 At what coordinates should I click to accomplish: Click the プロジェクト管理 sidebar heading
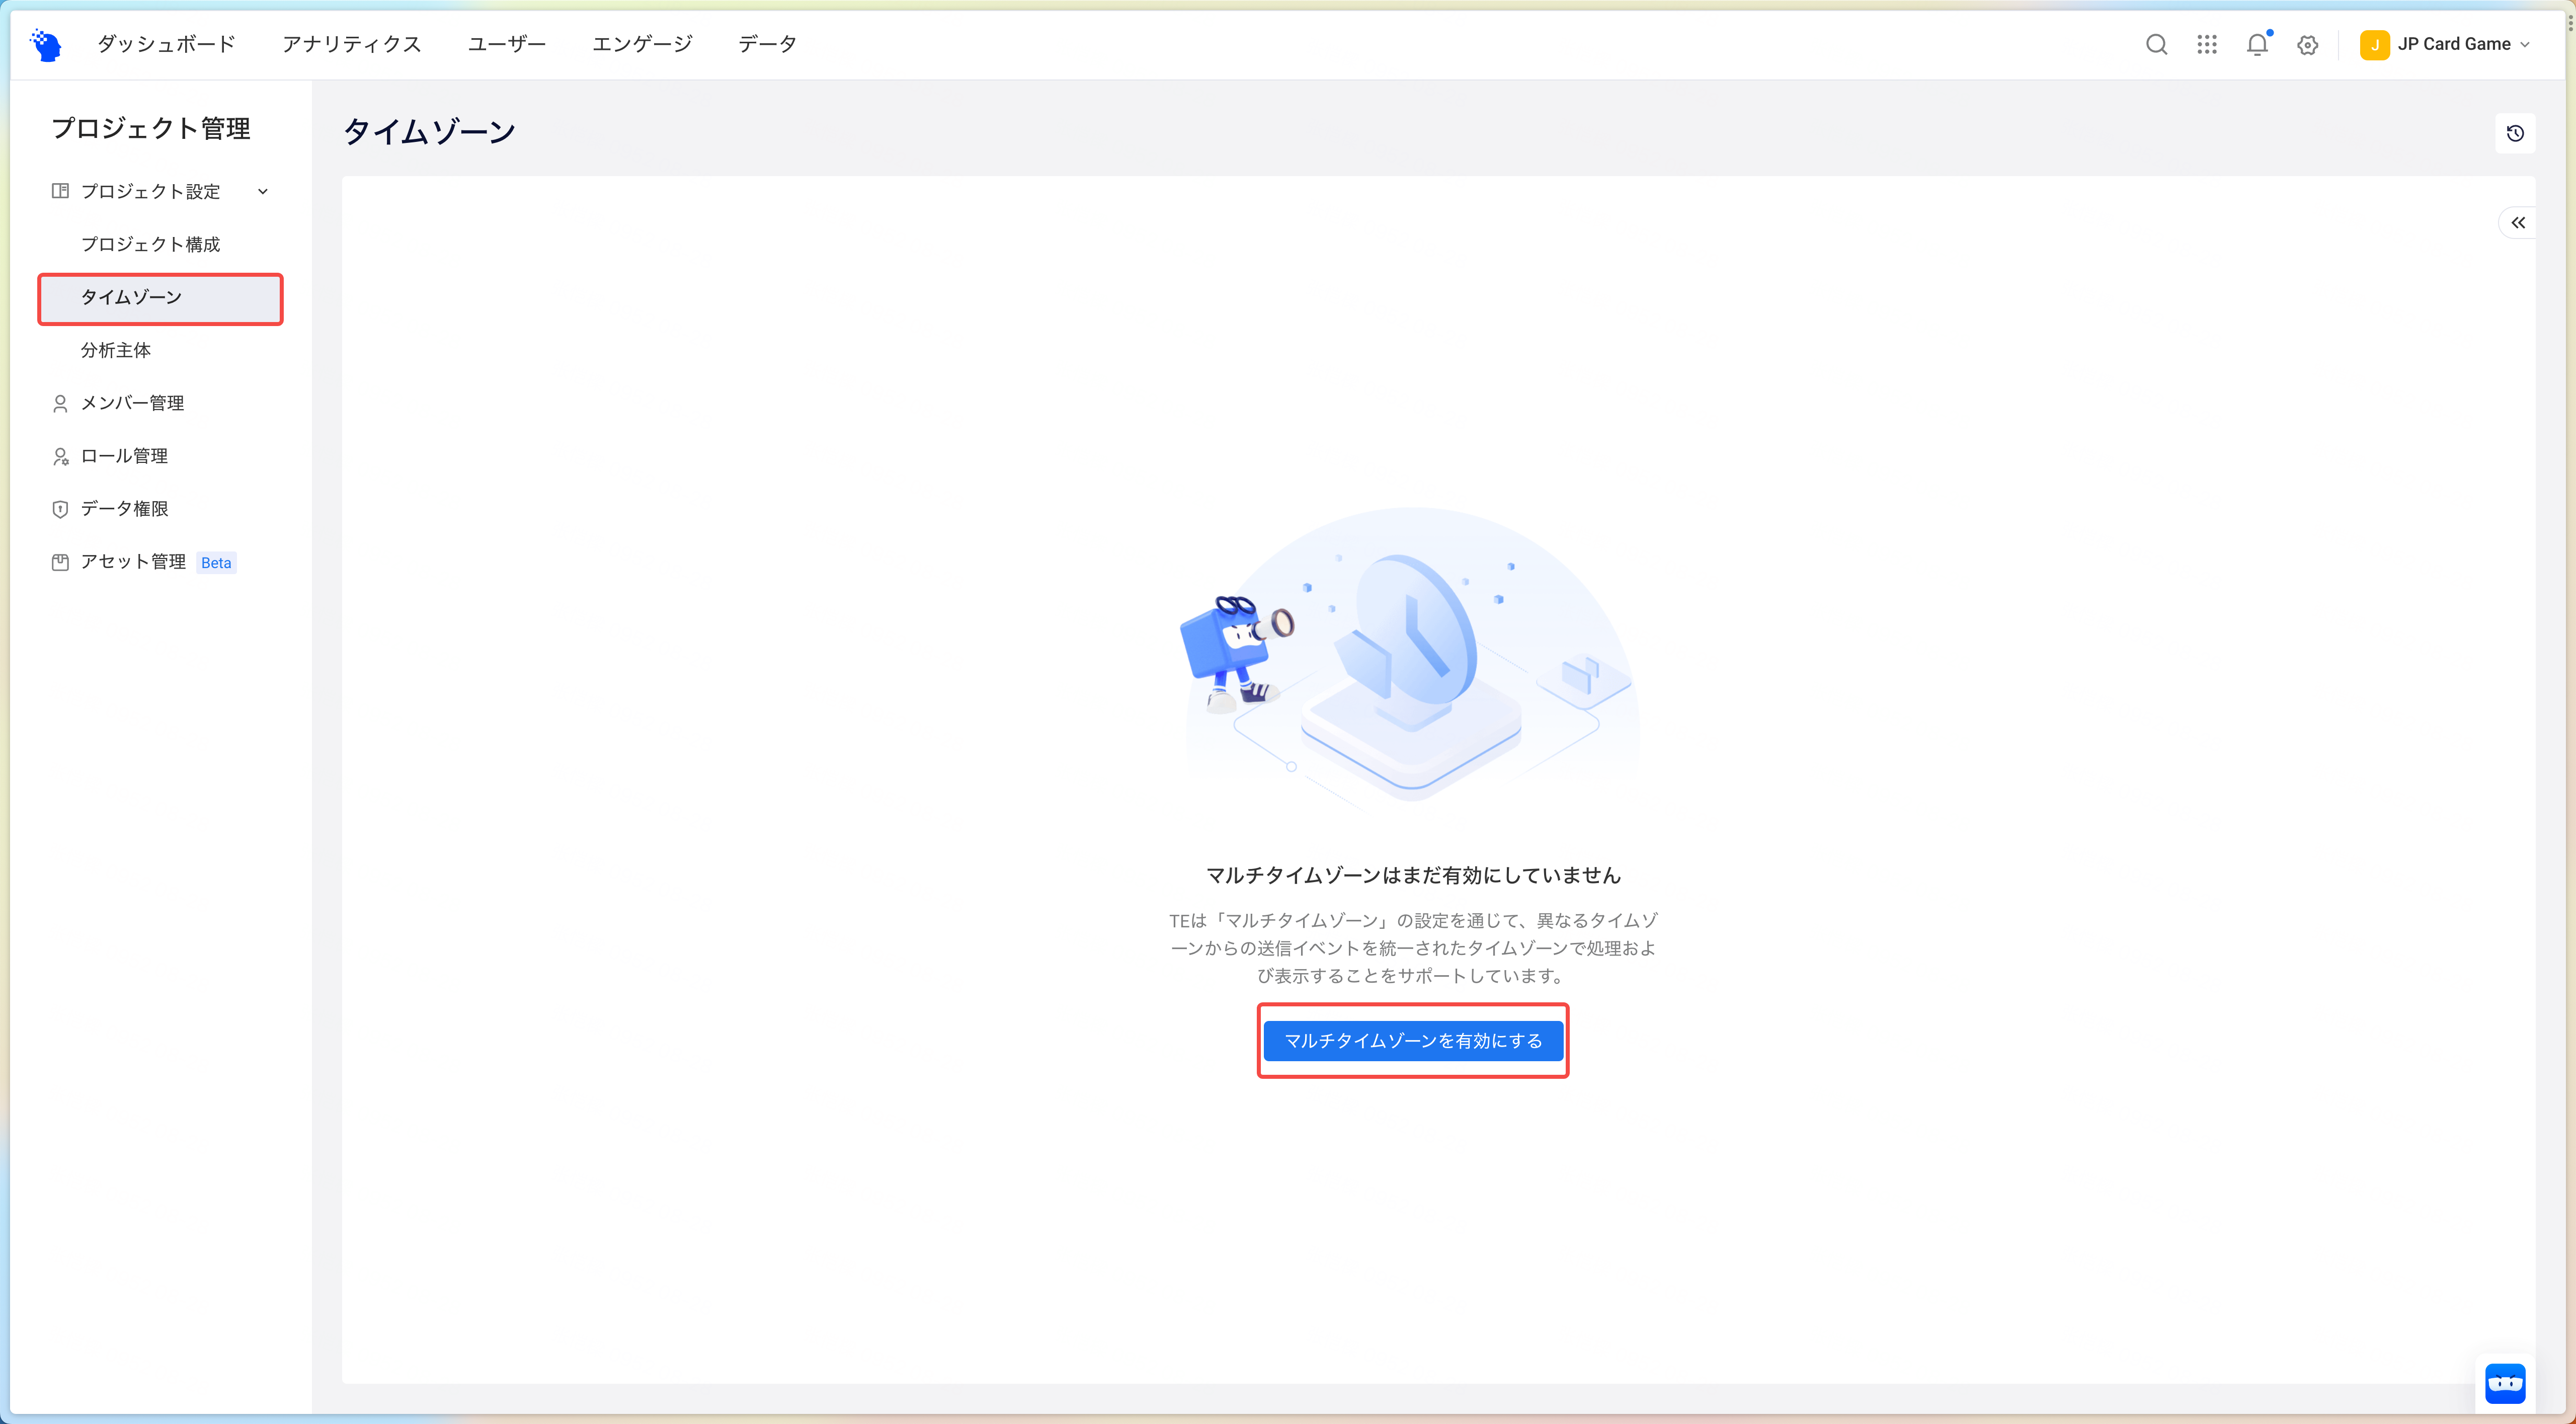tap(151, 128)
